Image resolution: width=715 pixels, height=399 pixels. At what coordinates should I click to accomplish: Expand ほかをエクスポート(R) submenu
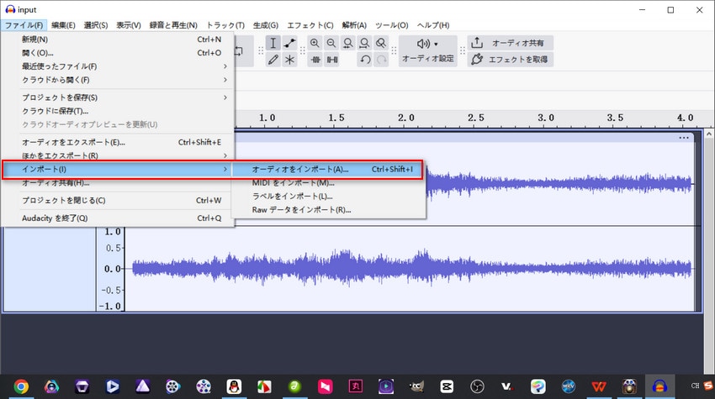118,155
